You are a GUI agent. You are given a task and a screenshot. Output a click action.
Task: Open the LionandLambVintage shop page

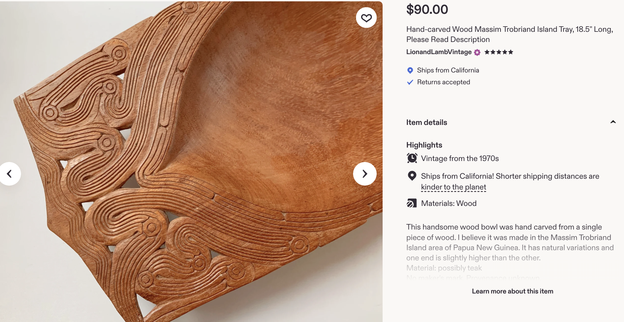pyautogui.click(x=439, y=52)
